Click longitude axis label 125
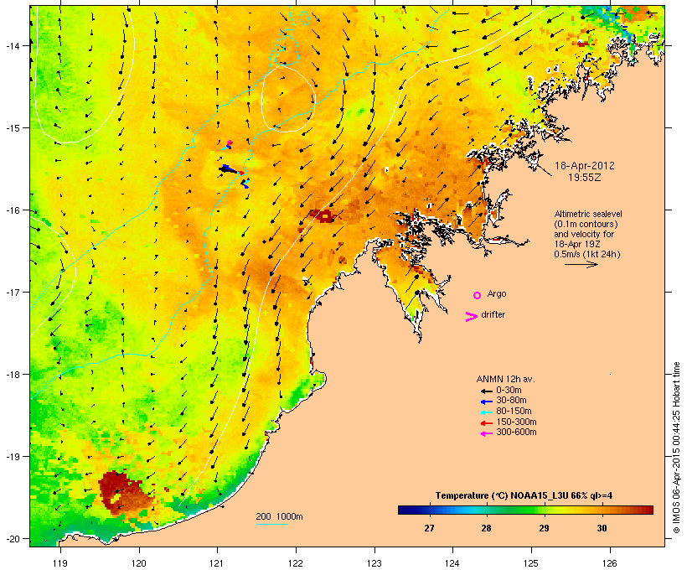This screenshot has height=570, width=687. click(x=531, y=563)
